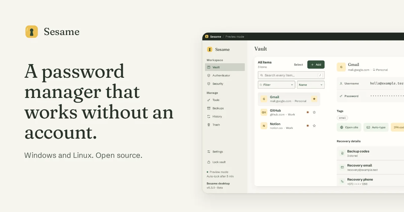The height and width of the screenshot is (212, 404).
Task: Open the Trash section
Action: point(225,125)
